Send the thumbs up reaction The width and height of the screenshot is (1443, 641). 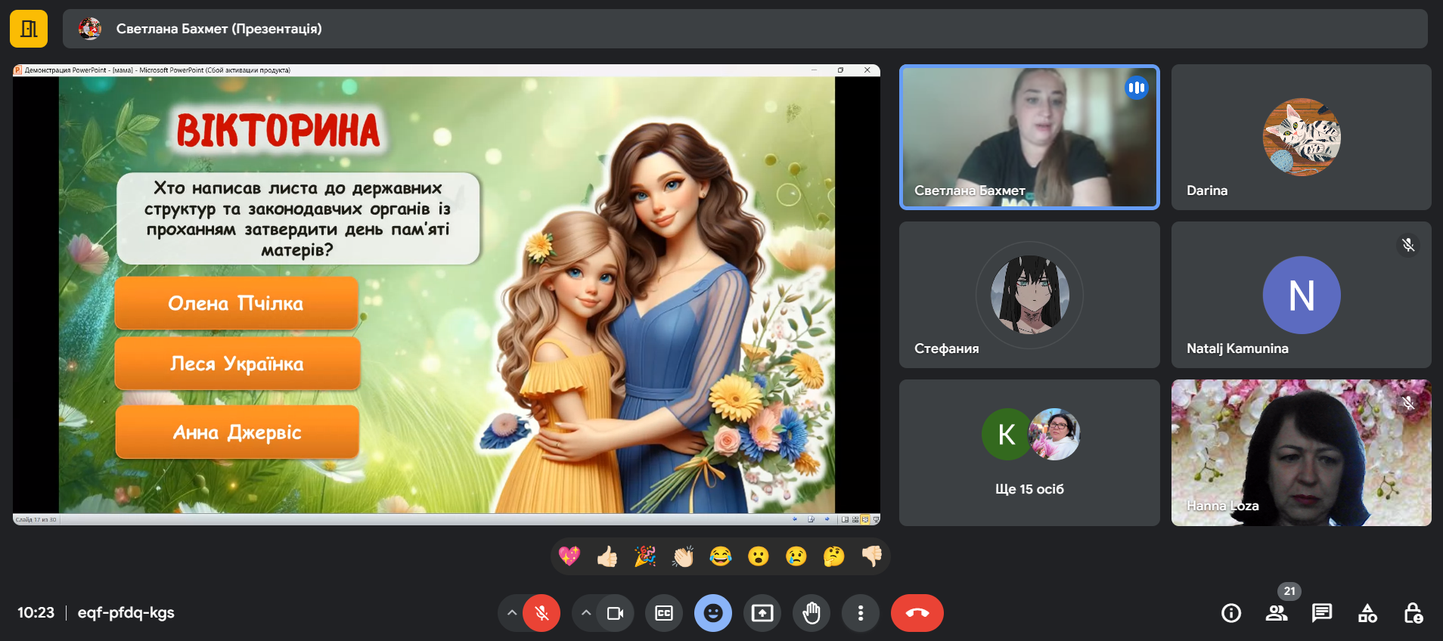coord(607,557)
